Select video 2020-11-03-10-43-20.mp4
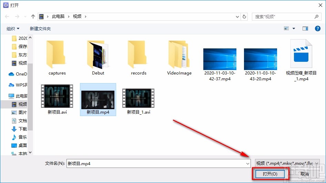 coord(261,64)
